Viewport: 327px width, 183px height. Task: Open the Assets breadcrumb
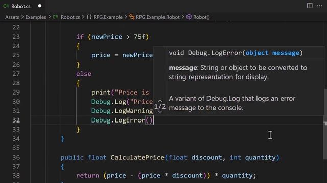coord(12,17)
